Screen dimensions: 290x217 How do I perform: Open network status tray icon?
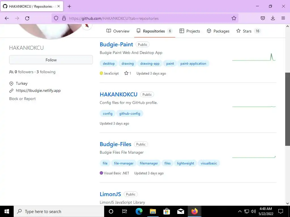(247, 211)
